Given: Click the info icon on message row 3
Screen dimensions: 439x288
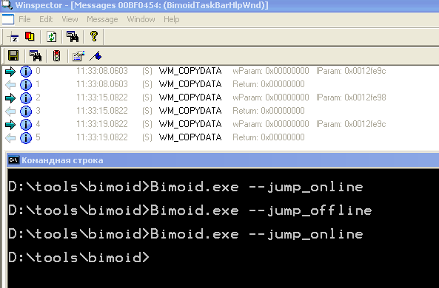Looking at the screenshot, I should point(26,112).
